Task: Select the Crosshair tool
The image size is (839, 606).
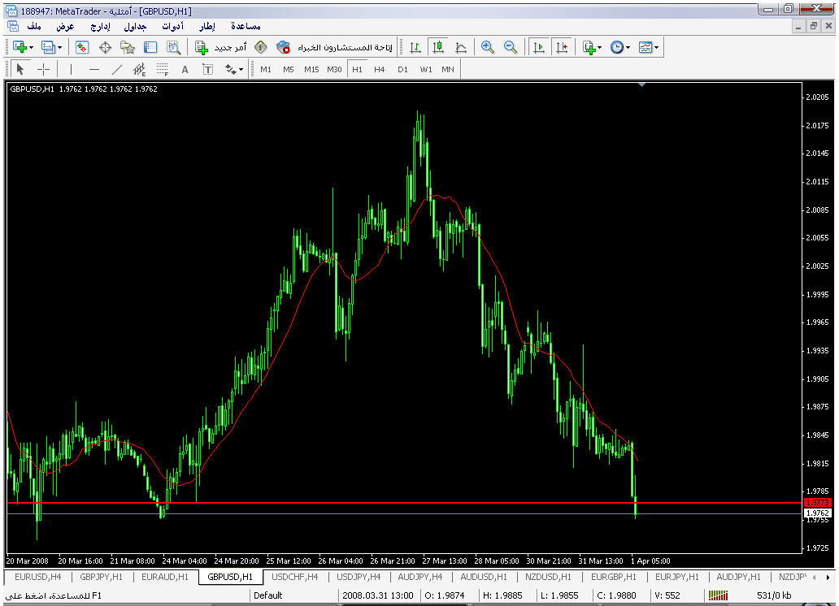Action: 44,70
